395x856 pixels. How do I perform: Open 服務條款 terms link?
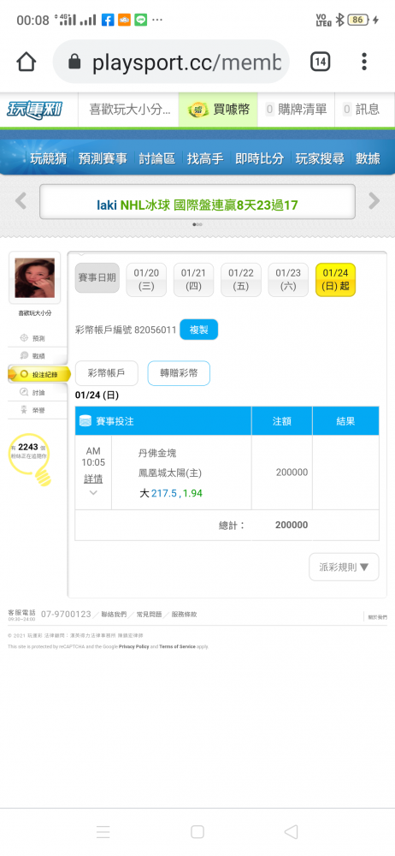click(x=184, y=614)
